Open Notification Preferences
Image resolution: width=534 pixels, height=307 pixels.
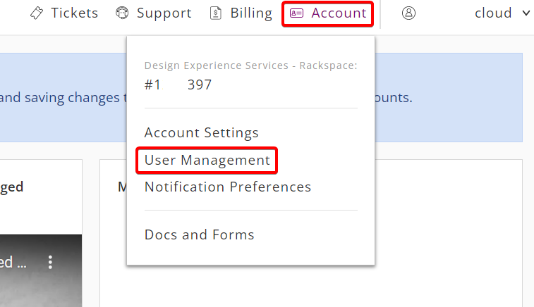click(x=227, y=187)
